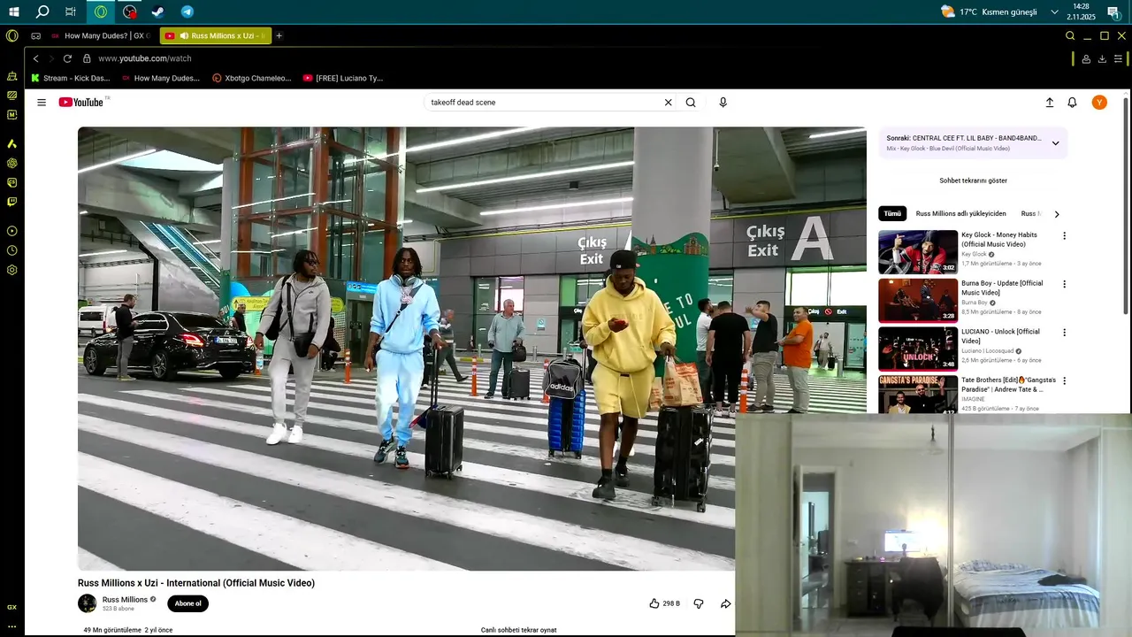Click the YouTube search magnifier button

691,103
